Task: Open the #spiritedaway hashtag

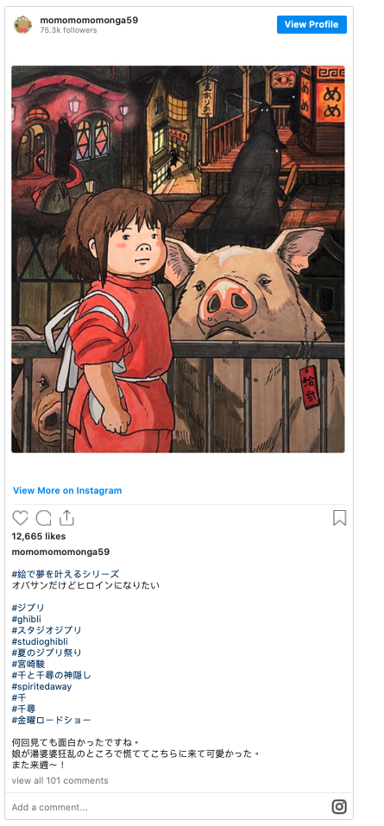Action: [x=41, y=686]
